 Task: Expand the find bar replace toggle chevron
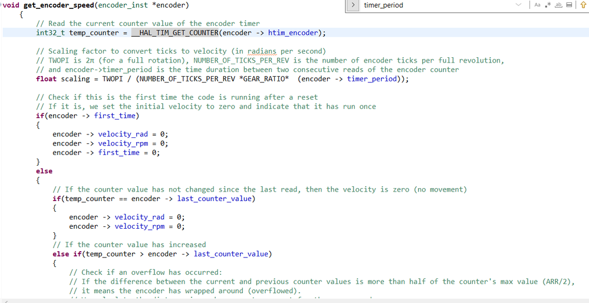(353, 5)
